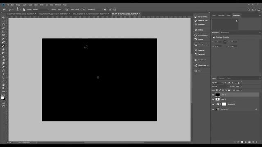Toggle airbrush-style build-up button
The height and width of the screenshot is (147, 262).
click(x=84, y=9)
